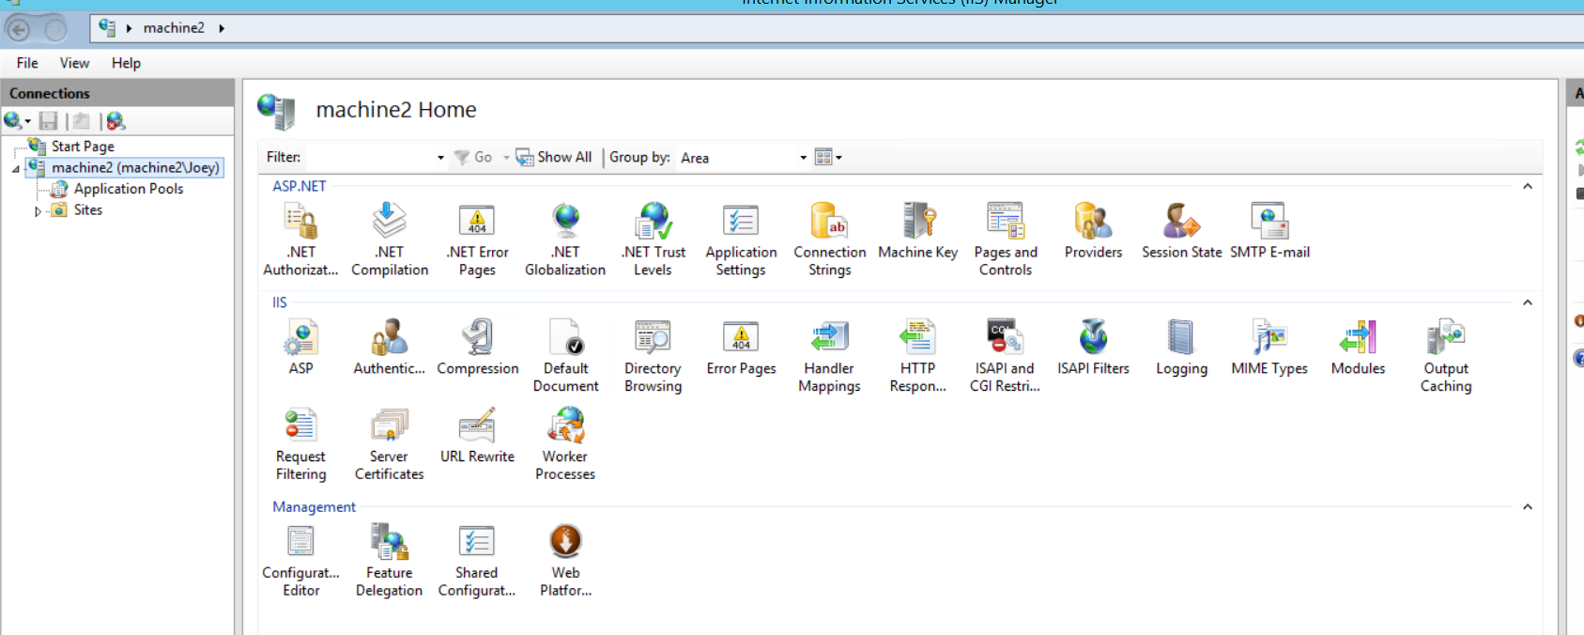This screenshot has width=1584, height=635.
Task: Click the forward navigation button
Action: (x=55, y=30)
